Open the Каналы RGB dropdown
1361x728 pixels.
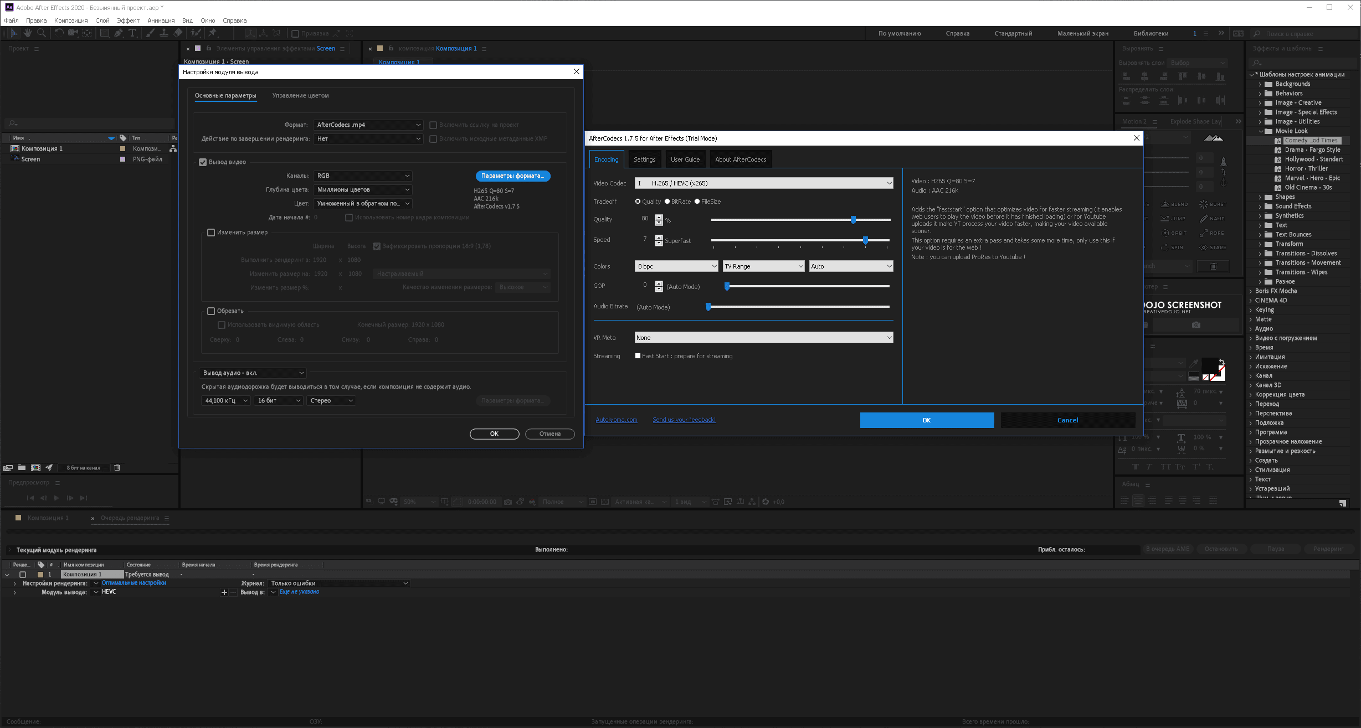[x=363, y=176]
